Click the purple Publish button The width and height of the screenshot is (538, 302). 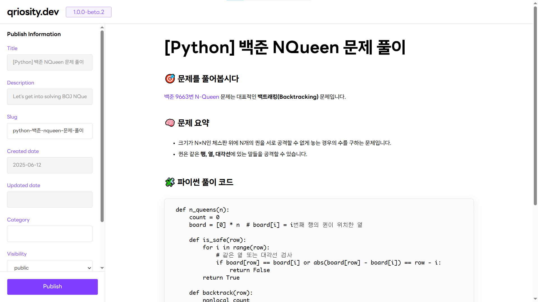(52, 287)
